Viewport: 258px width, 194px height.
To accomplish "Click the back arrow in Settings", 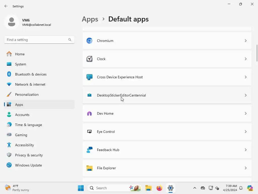I will (x=6, y=6).
